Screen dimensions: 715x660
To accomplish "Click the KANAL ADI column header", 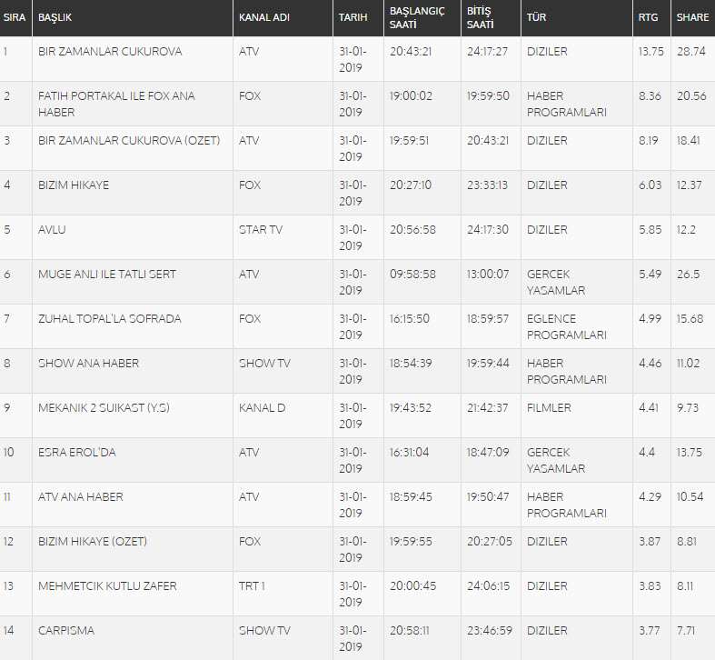I will point(264,17).
